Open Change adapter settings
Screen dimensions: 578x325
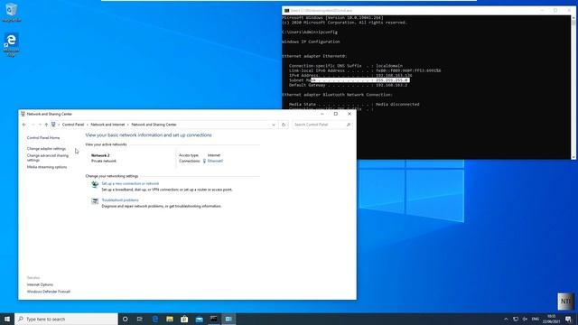46,149
